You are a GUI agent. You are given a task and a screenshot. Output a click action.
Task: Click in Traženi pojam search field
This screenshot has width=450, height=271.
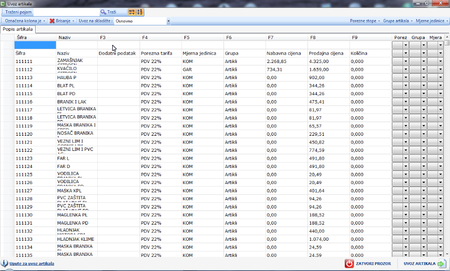coord(66,12)
